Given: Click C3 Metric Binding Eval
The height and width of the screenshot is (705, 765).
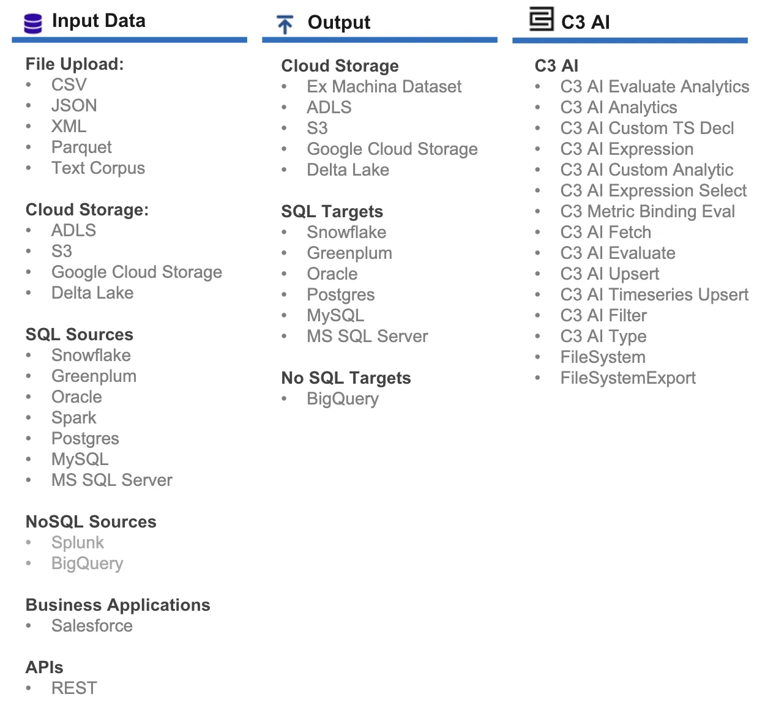Looking at the screenshot, I should tap(647, 211).
